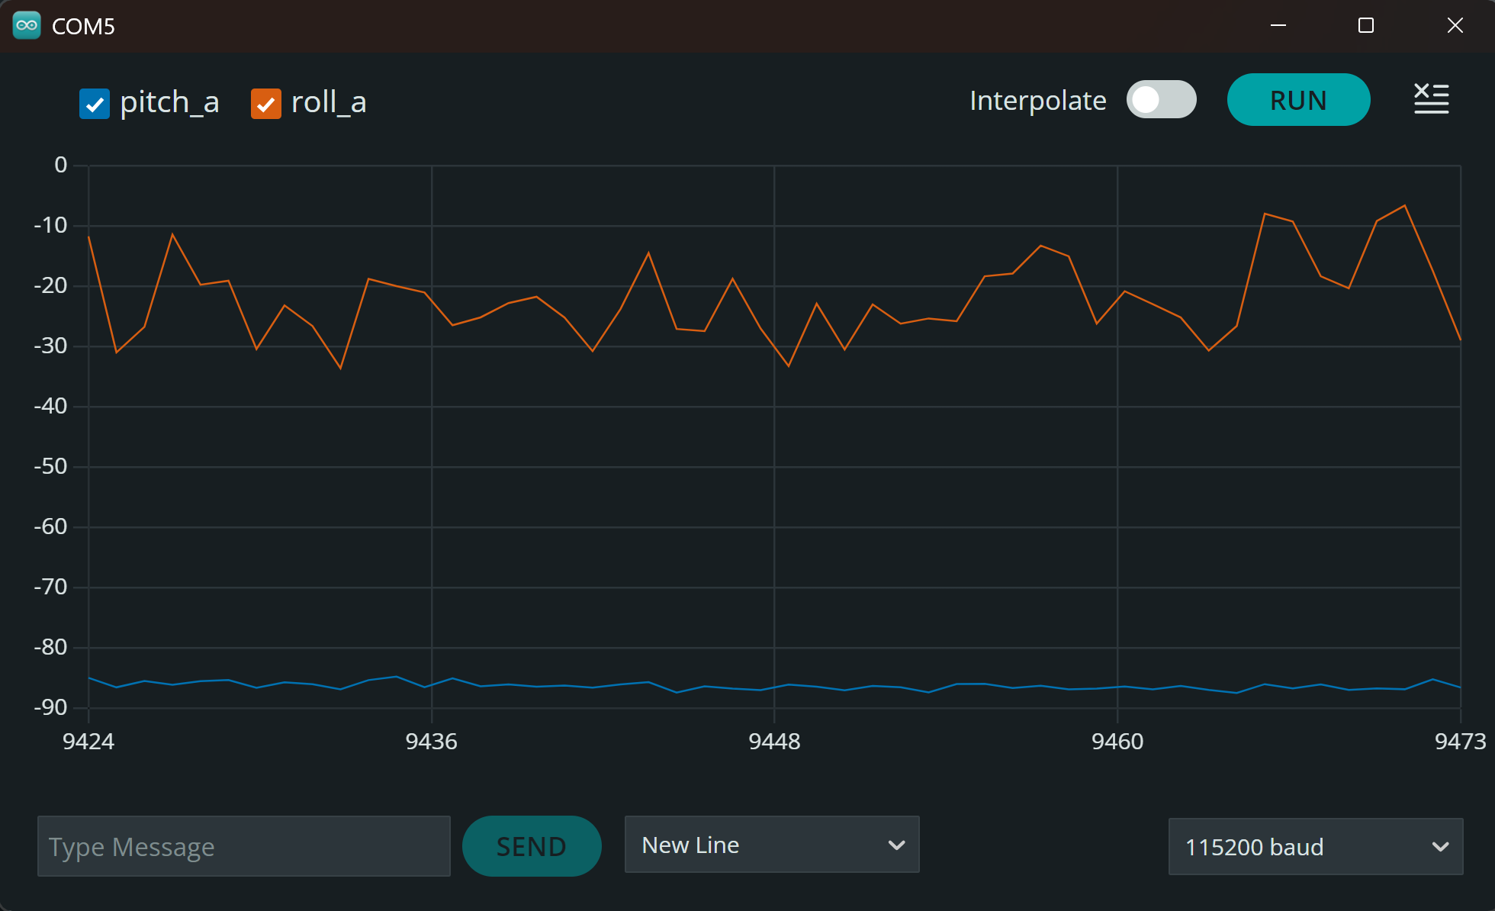Viewport: 1495px width, 911px height.
Task: Uncheck the pitch_a checkbox
Action: pyautogui.click(x=95, y=104)
